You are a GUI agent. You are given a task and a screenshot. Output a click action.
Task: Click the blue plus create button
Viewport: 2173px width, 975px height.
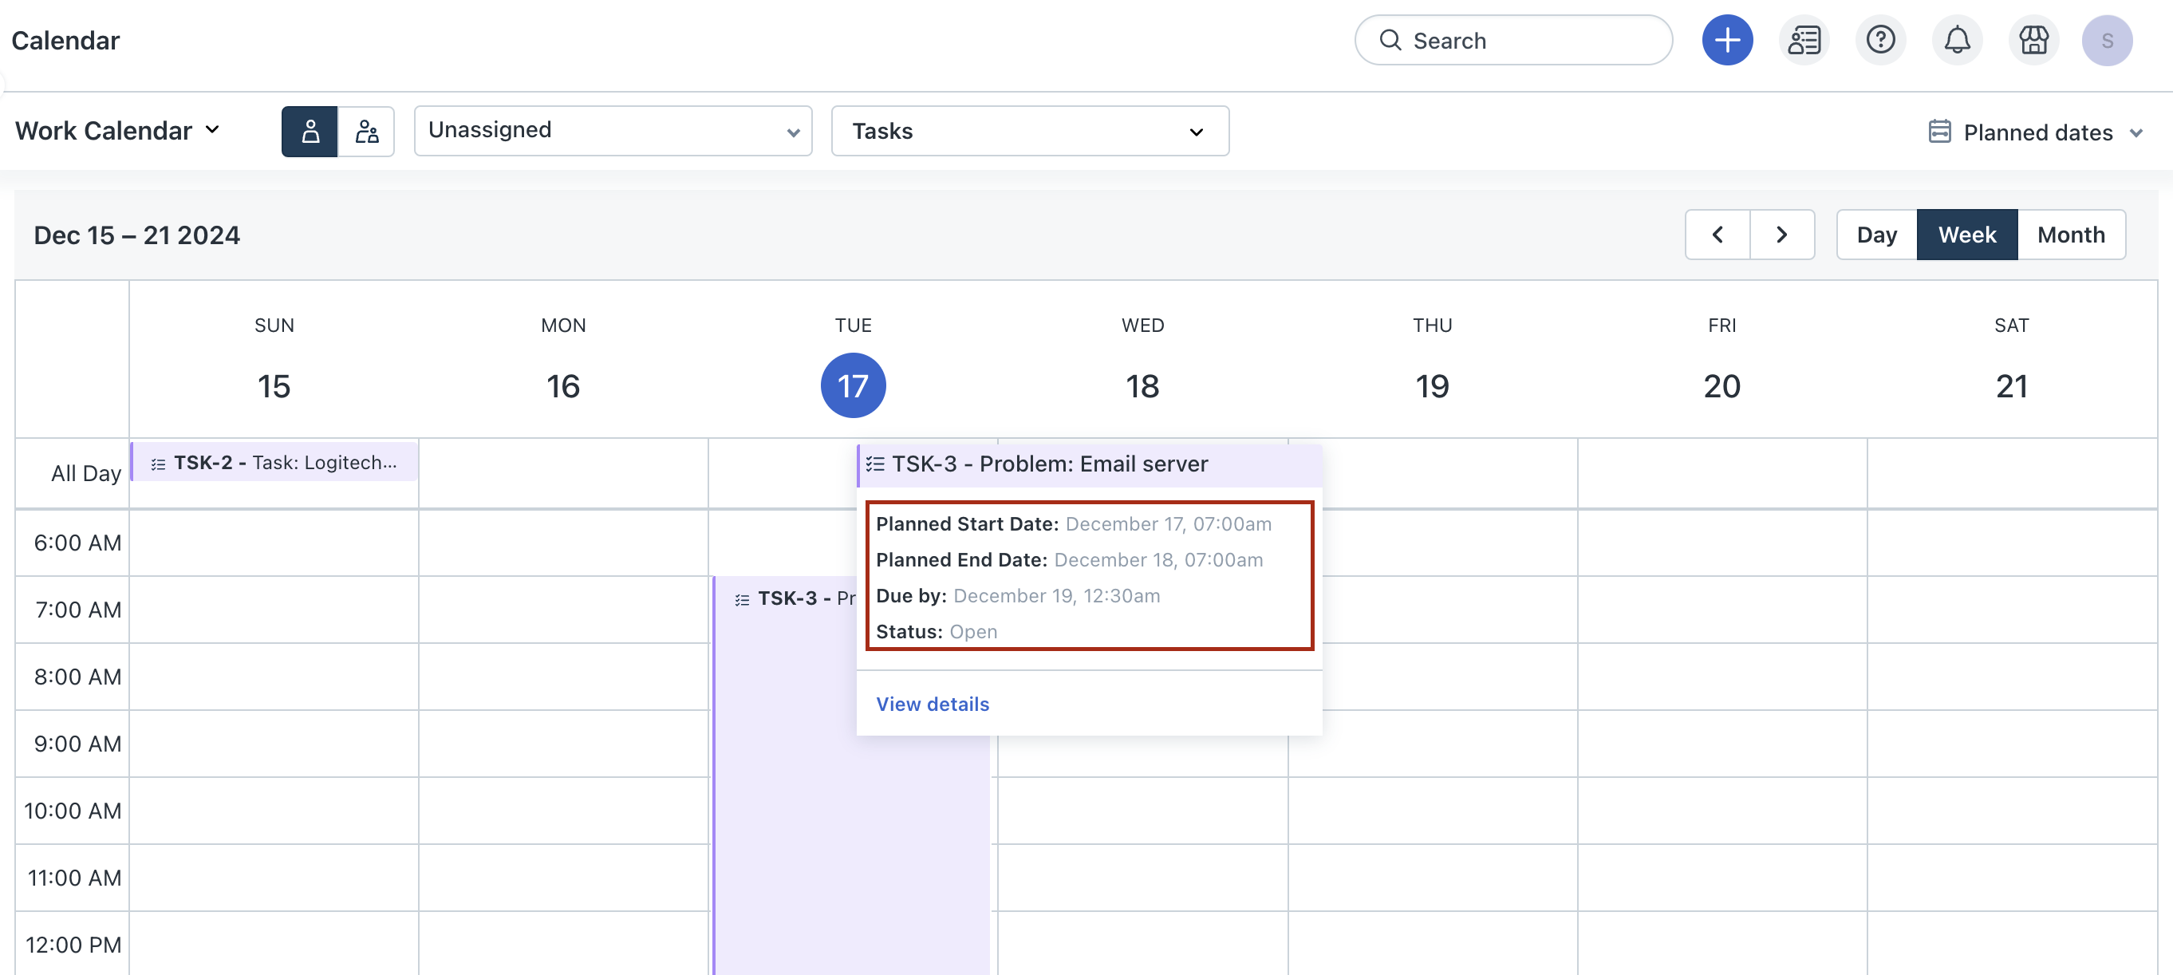coord(1726,40)
